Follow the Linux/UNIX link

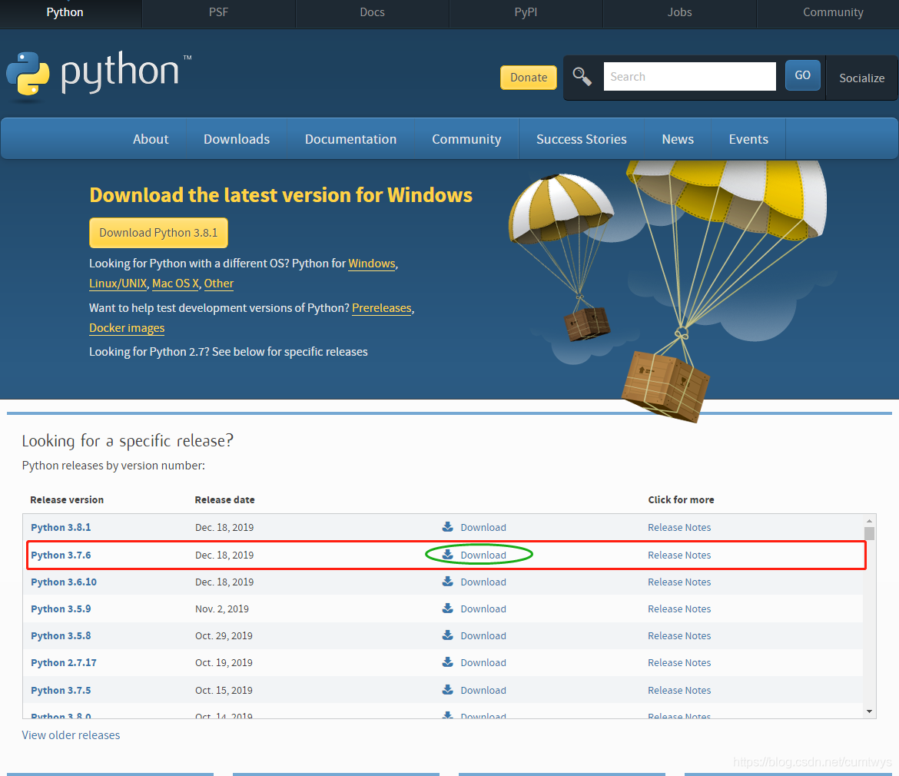pyautogui.click(x=118, y=284)
